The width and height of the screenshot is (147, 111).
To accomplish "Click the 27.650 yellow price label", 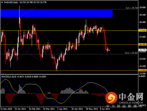I will pos(142,30).
